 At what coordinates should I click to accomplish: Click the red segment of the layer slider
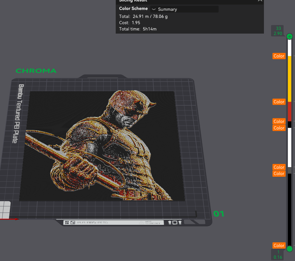click(x=290, y=112)
